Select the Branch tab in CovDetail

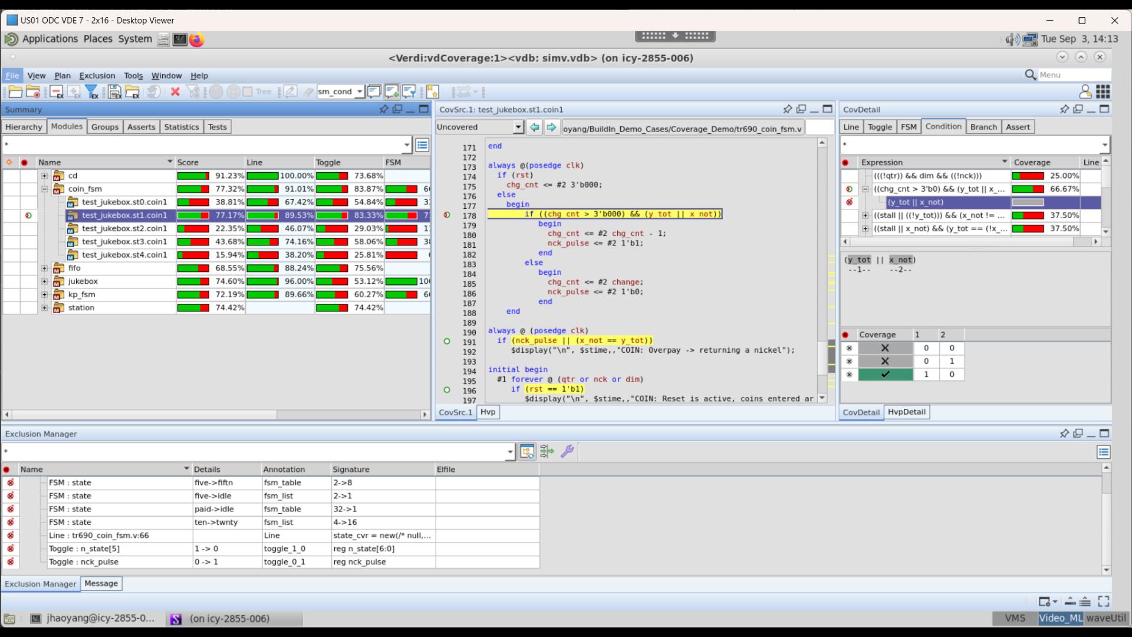point(983,127)
